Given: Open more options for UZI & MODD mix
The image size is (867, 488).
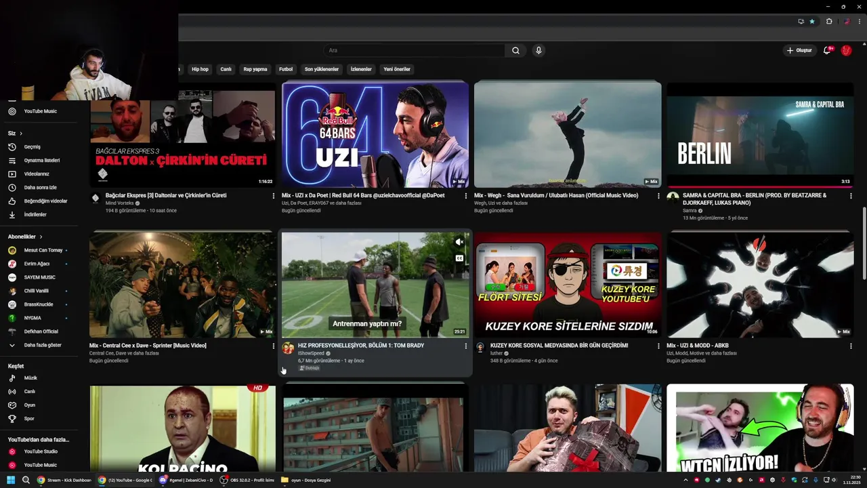Looking at the screenshot, I should pyautogui.click(x=851, y=346).
